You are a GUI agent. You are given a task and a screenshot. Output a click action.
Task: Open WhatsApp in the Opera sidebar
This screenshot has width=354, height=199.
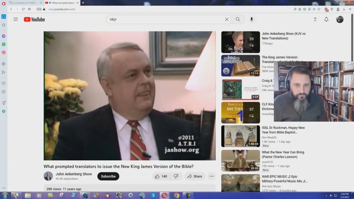4,44
